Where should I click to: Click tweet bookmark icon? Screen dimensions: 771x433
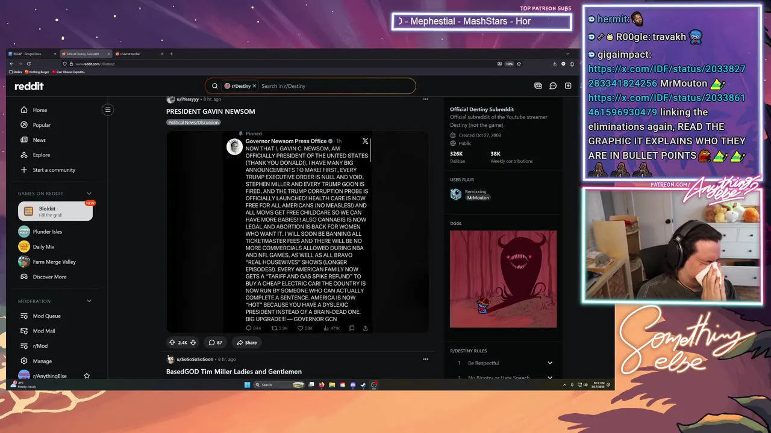point(352,328)
